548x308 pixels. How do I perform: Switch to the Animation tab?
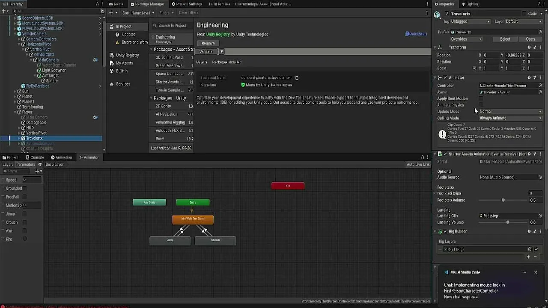(x=61, y=157)
